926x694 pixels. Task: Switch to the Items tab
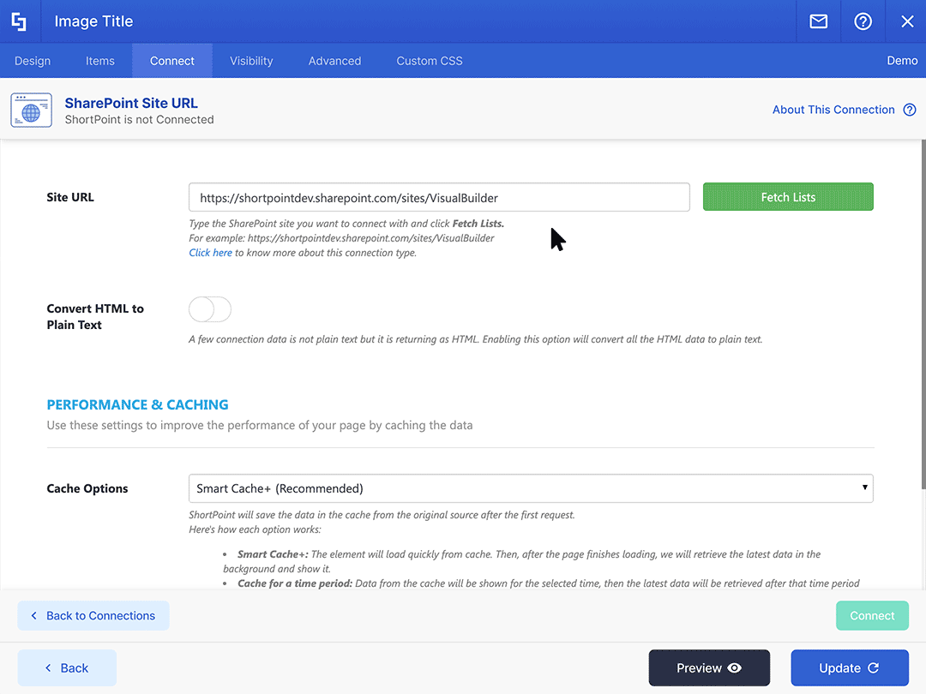100,61
